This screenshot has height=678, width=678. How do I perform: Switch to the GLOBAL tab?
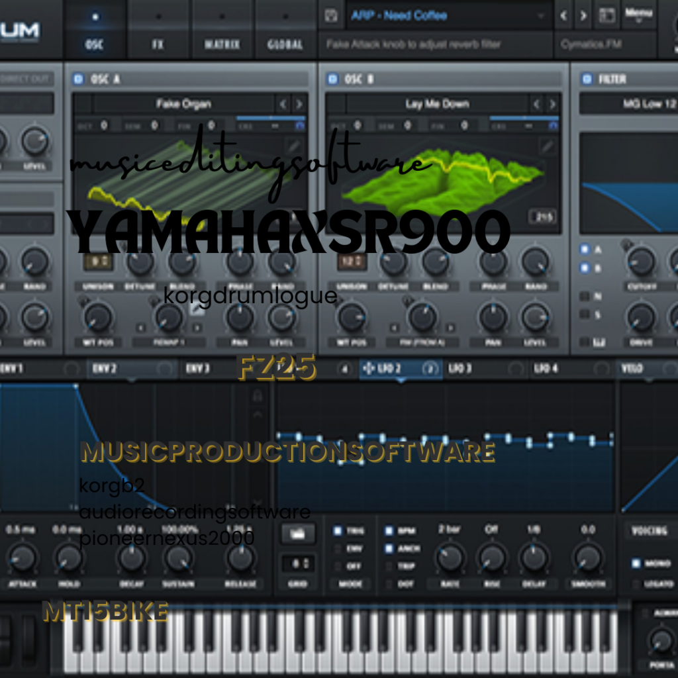[285, 30]
